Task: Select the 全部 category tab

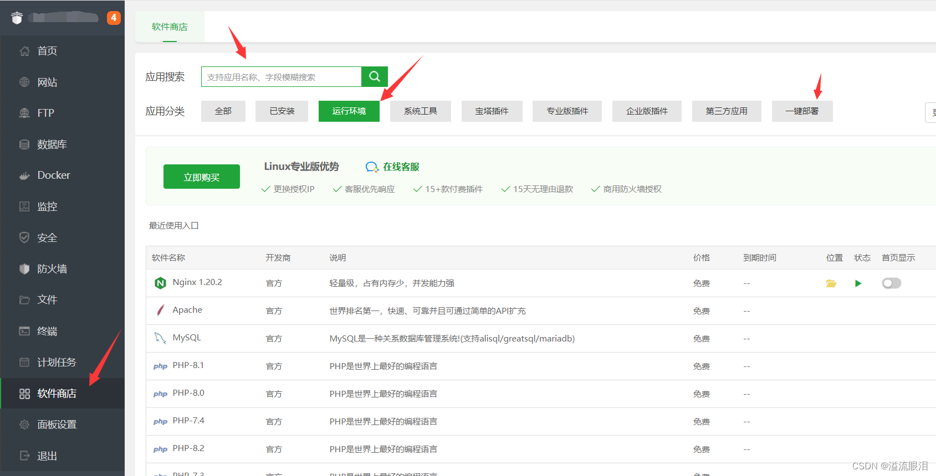Action: [223, 111]
